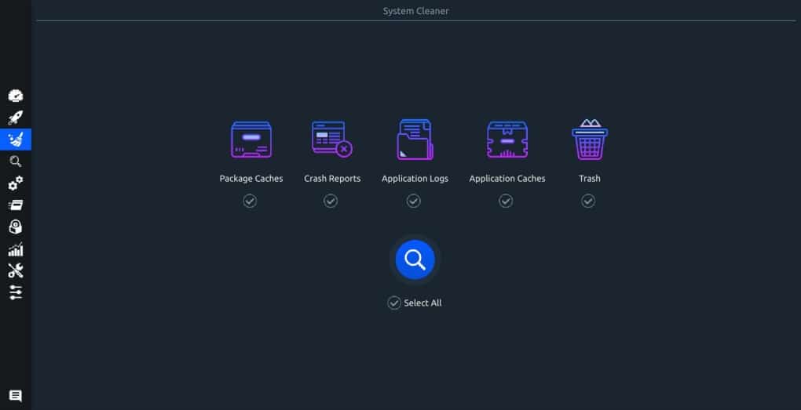Open the Processes icon in sidebar
801x410 pixels.
tap(16, 205)
